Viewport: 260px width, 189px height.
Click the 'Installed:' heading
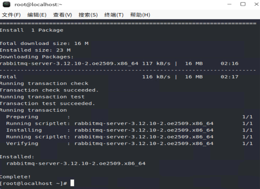[17, 157]
